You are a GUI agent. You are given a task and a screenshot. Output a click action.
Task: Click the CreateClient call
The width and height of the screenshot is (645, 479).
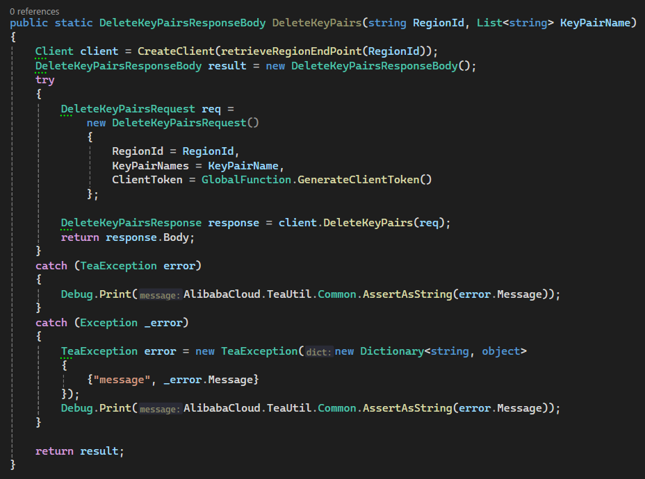coord(176,51)
